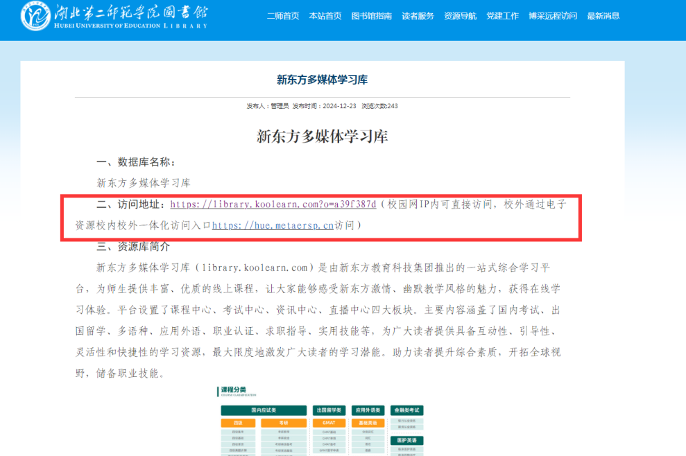Select the 最新消息 navigation item
Viewport: 686px width, 456px height.
click(603, 16)
